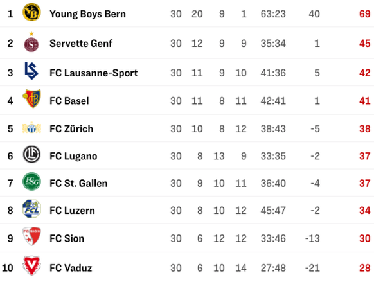Click the 63:23 goal ratio cell
Image resolution: width=374 pixels, height=282 pixels.
tap(273, 14)
